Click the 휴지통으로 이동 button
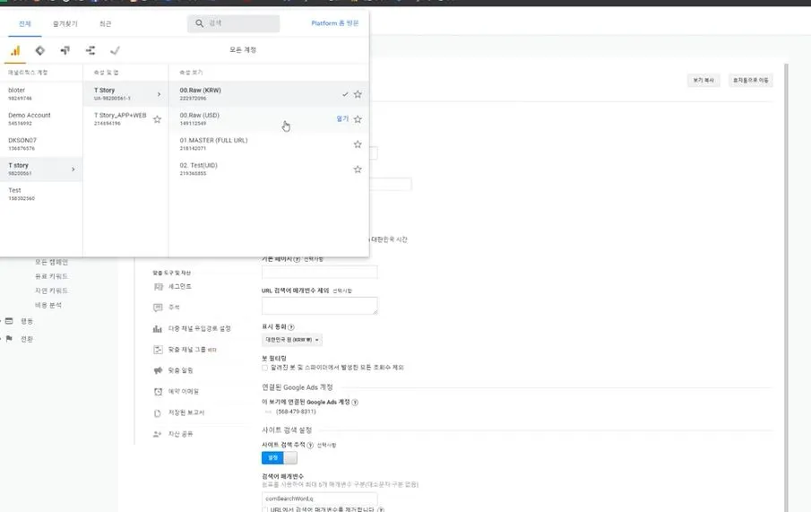This screenshot has width=811, height=512. pos(750,80)
